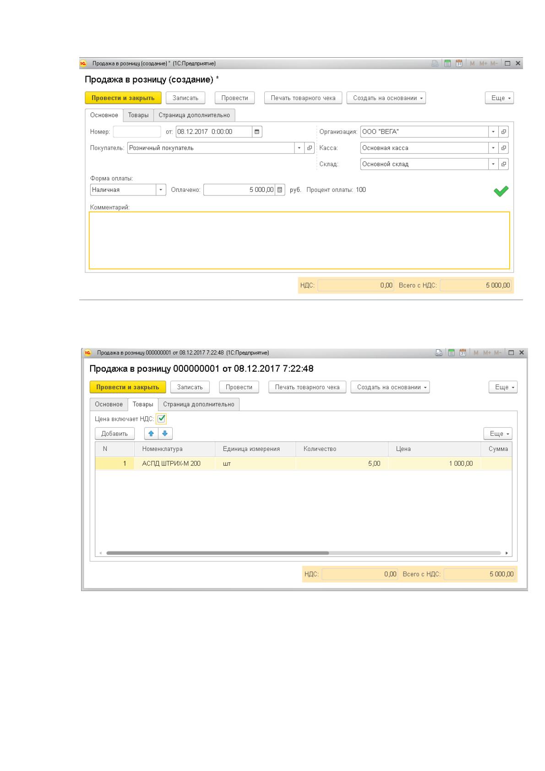
Task: Open Организация ООО "ВЕГА" record link icon
Action: pos(504,132)
